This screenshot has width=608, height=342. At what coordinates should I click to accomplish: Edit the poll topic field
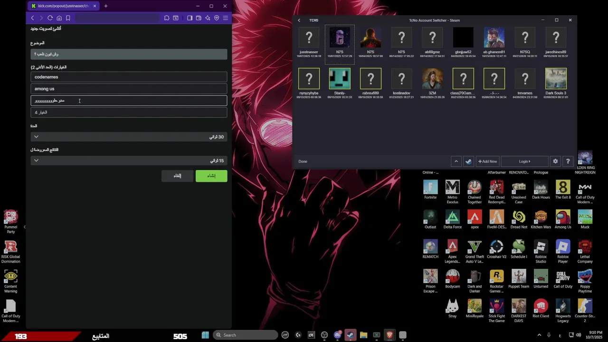pos(129,54)
